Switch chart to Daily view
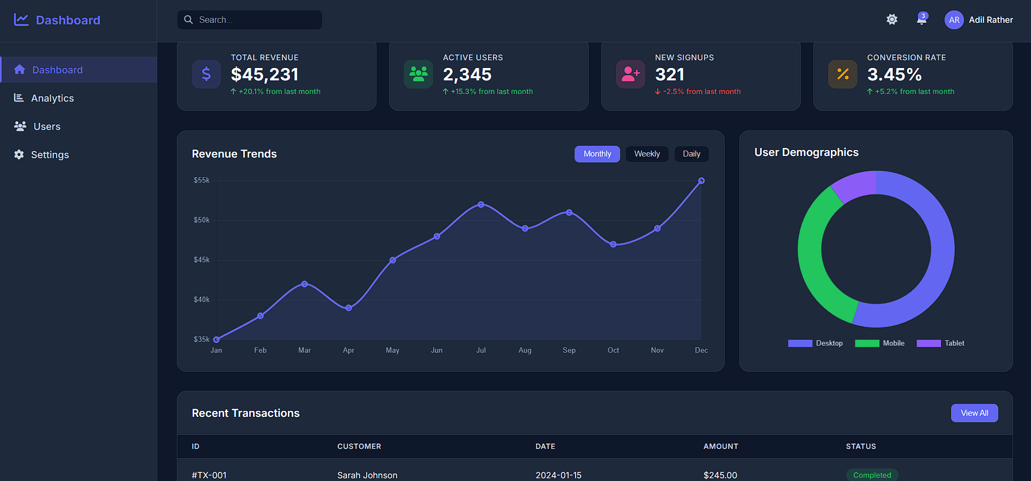Viewport: 1031px width, 481px height. pyautogui.click(x=692, y=154)
